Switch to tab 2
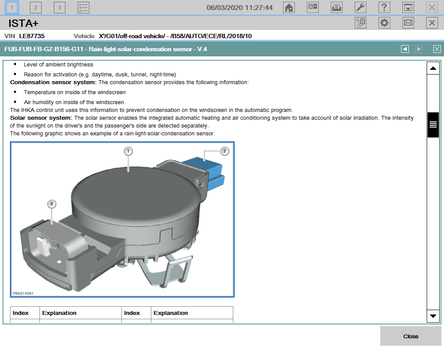Viewport: 444px width, 347px height. tap(36, 7)
